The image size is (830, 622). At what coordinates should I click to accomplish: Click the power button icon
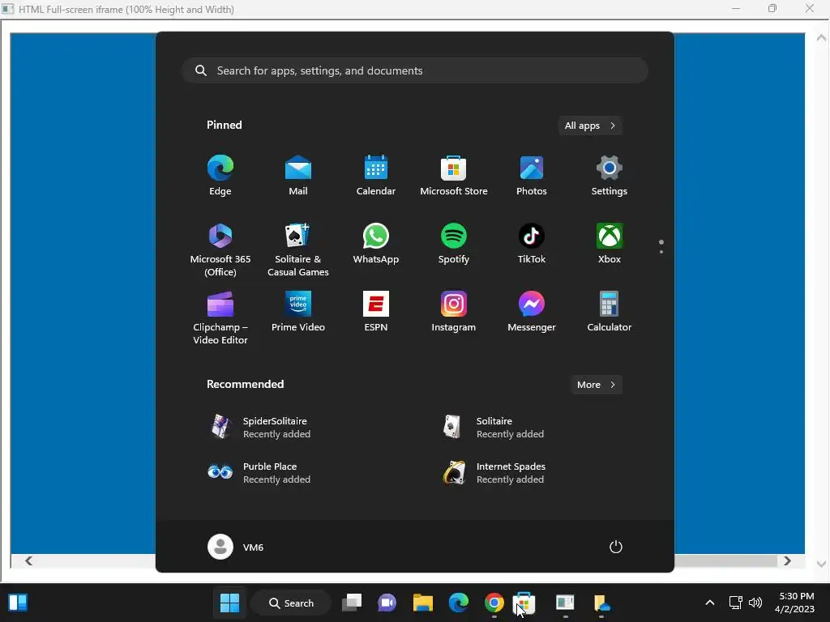[616, 547]
